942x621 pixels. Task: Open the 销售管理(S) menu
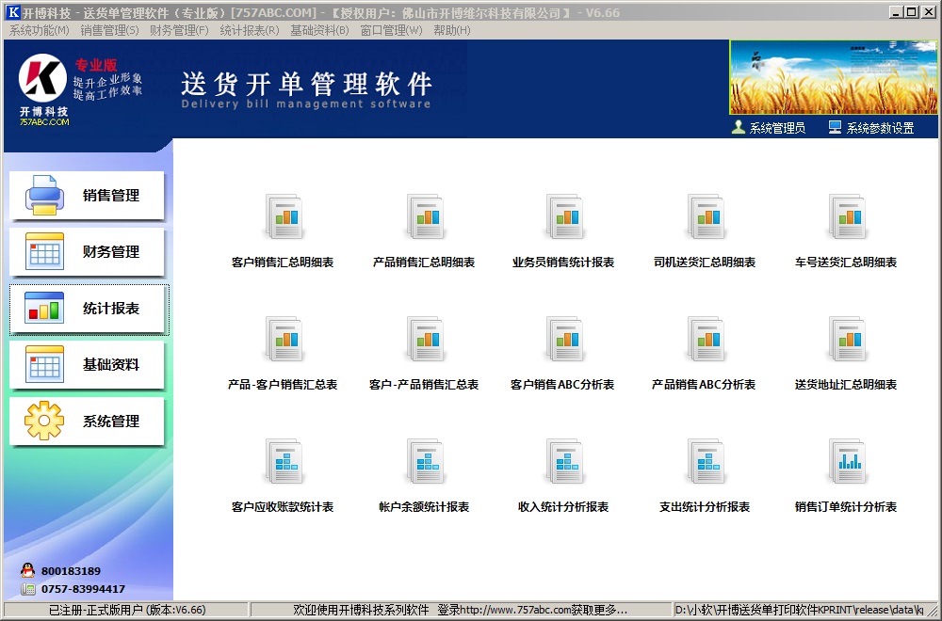(109, 30)
